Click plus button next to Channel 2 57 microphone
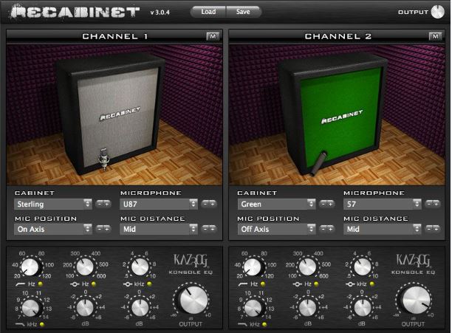The image size is (452, 333). [x=436, y=204]
